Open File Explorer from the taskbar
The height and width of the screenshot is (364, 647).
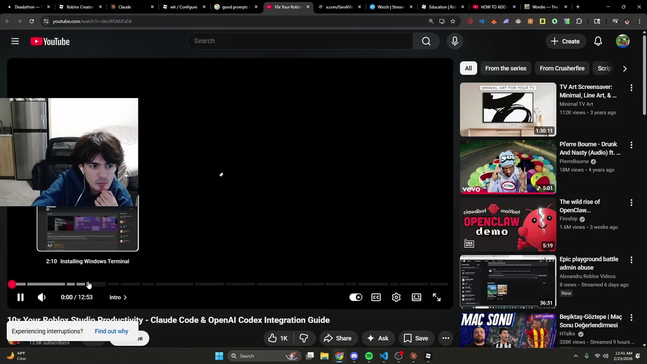[325, 356]
